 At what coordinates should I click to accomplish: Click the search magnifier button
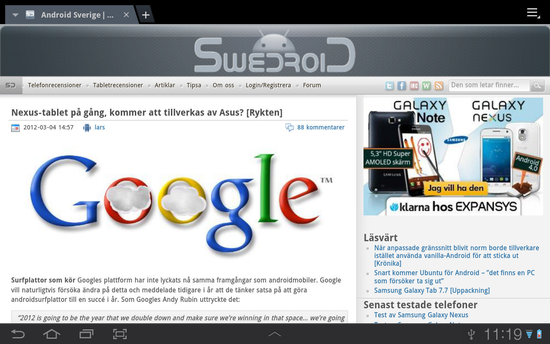[537, 86]
